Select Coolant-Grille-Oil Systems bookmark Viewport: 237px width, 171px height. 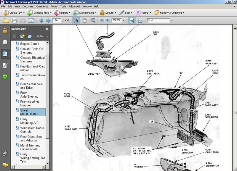coord(32,51)
